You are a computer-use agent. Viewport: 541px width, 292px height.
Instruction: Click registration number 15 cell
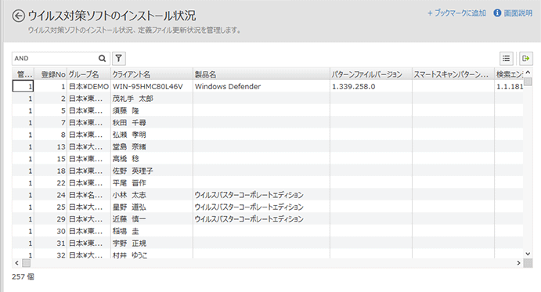50,159
